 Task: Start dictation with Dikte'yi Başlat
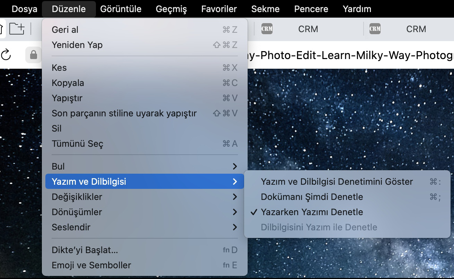click(x=85, y=250)
